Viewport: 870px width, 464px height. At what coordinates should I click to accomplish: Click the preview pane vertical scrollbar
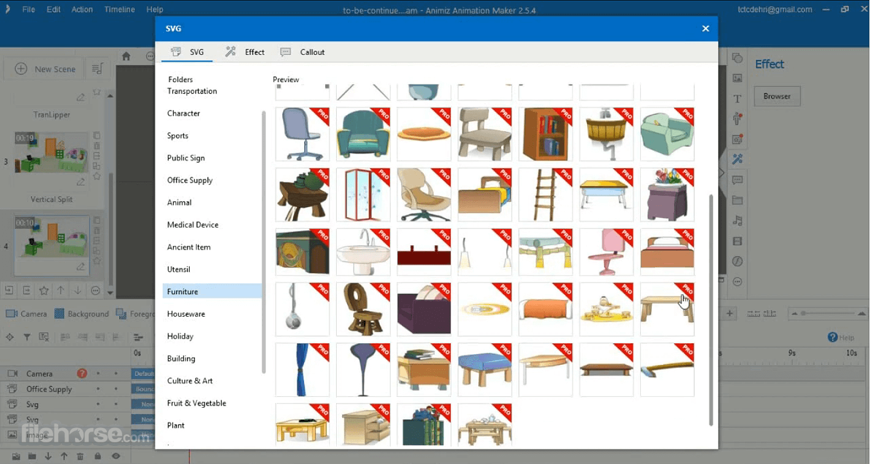tap(710, 309)
